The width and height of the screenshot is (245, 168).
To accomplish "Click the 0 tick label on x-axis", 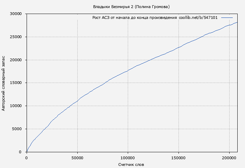I will [27, 158].
